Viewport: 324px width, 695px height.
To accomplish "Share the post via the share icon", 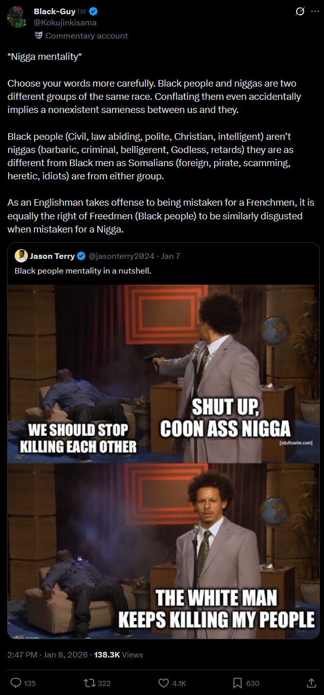I will click(311, 683).
